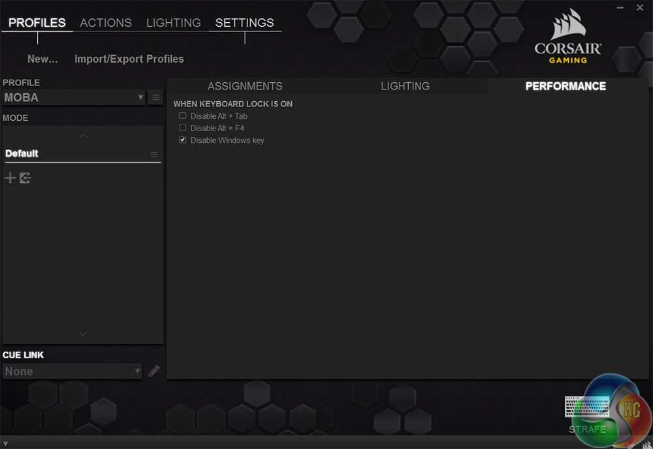Click the PROFILE label
Viewport: 653px width, 449px height.
[22, 83]
